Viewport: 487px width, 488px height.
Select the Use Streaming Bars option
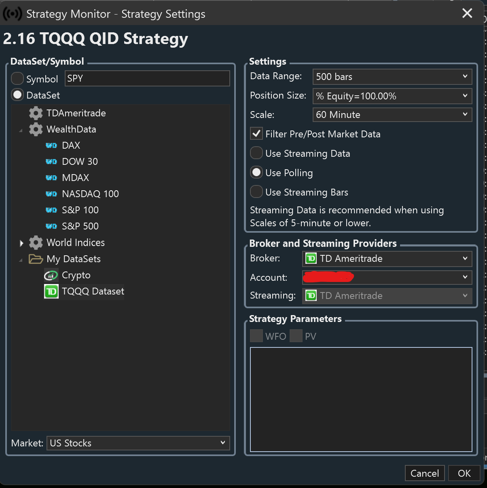coord(256,192)
